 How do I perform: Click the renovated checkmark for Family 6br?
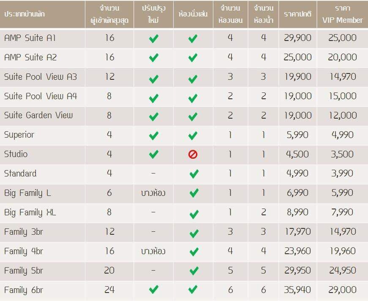(153, 290)
